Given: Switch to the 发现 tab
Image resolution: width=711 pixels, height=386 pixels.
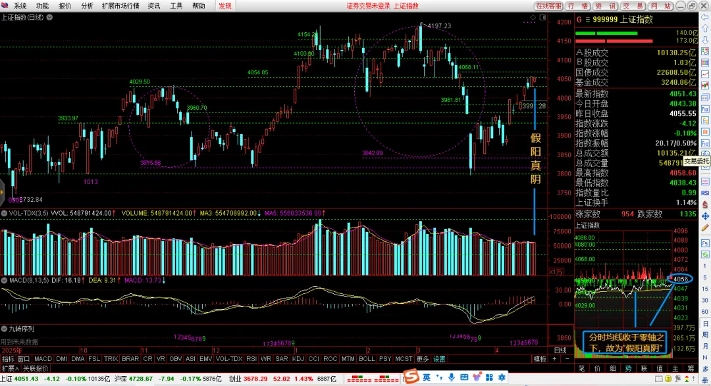Looking at the screenshot, I should pyautogui.click(x=225, y=6).
